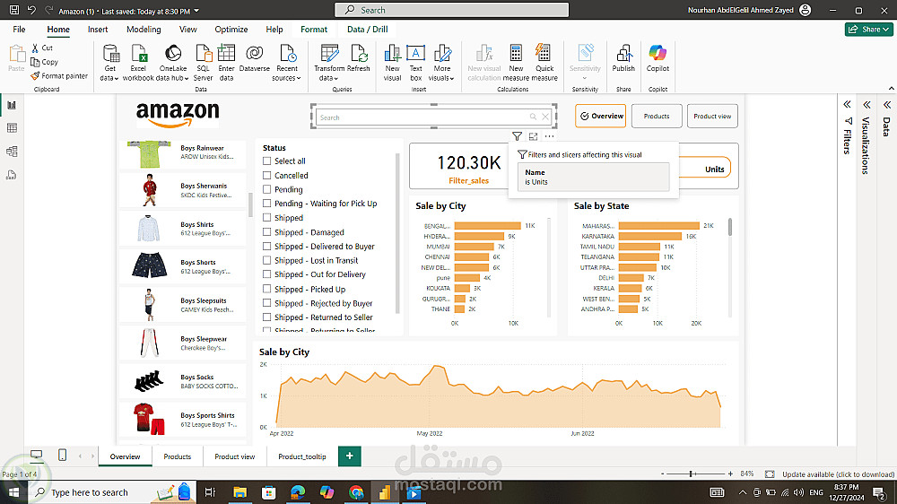The width and height of the screenshot is (897, 504).
Task: Open the File menu
Action: 19,30
